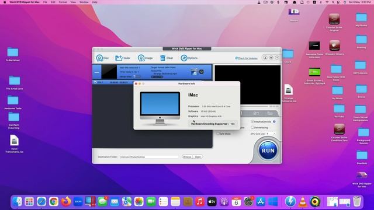The height and width of the screenshot is (210, 374).
Task: Open Photos from the Dock
Action: (139, 202)
